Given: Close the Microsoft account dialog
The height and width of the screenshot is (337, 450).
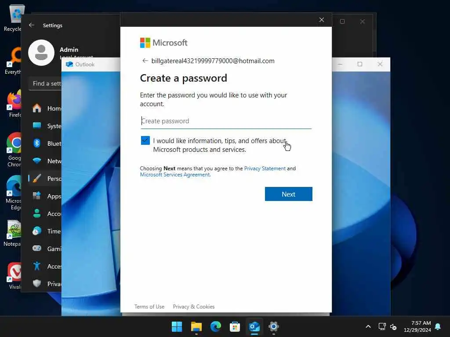Looking at the screenshot, I should click(x=321, y=20).
